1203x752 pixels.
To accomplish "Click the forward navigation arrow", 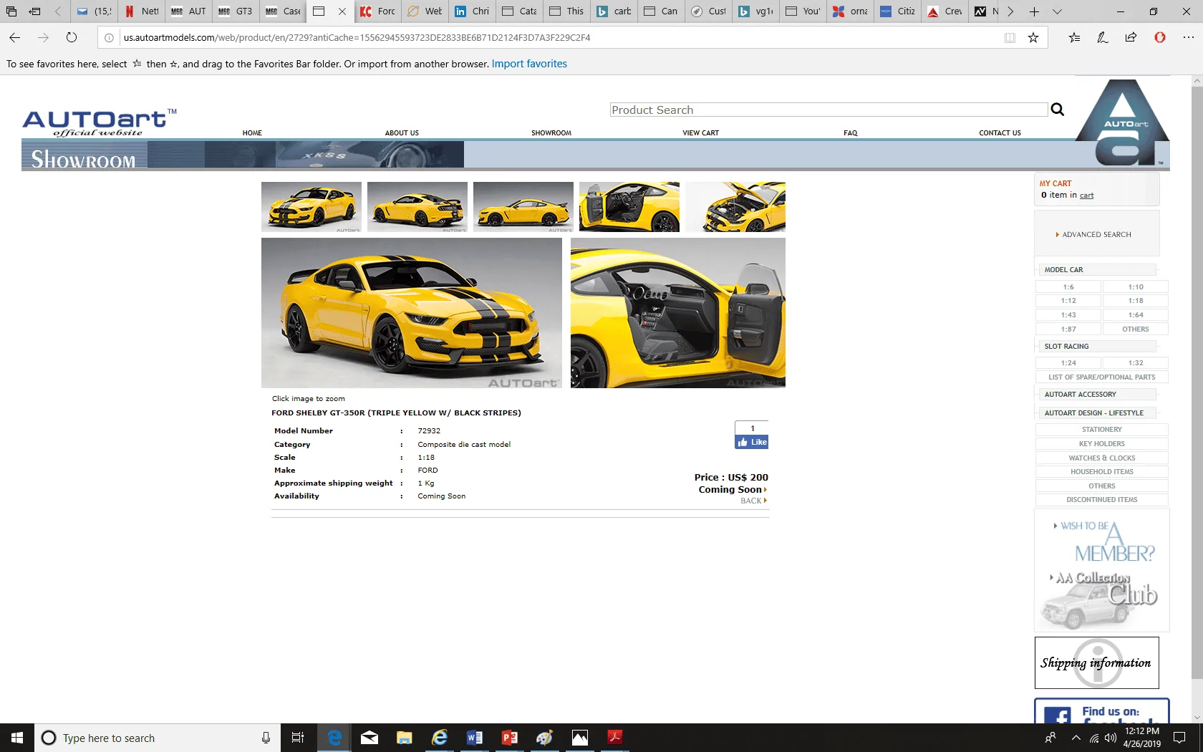I will (x=43, y=38).
